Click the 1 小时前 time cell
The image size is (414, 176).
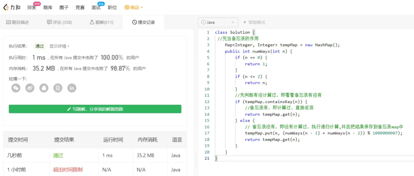tap(16, 169)
